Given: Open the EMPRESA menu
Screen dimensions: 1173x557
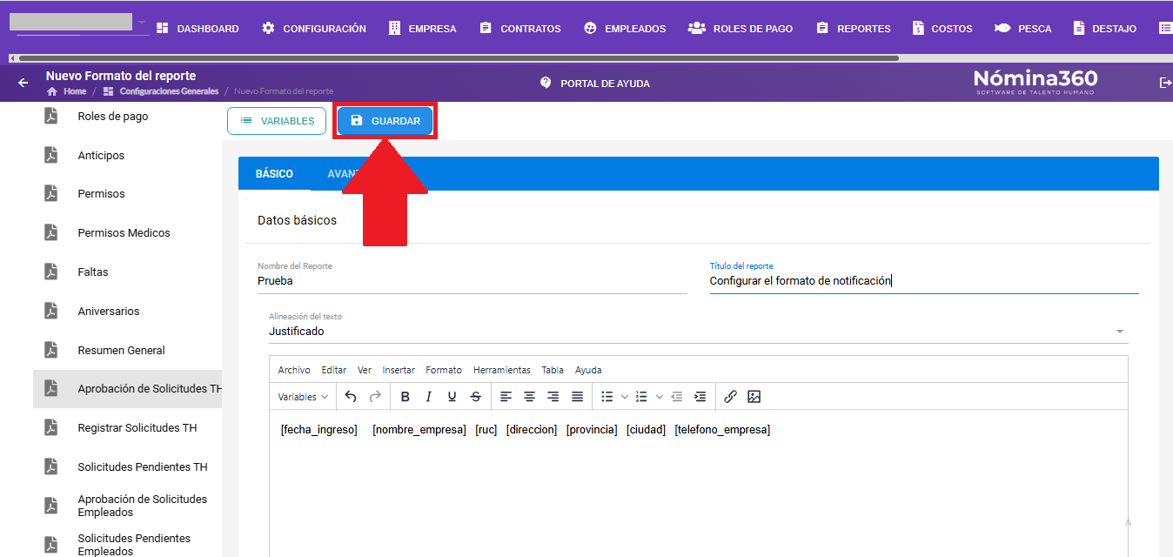Looking at the screenshot, I should click(x=422, y=29).
